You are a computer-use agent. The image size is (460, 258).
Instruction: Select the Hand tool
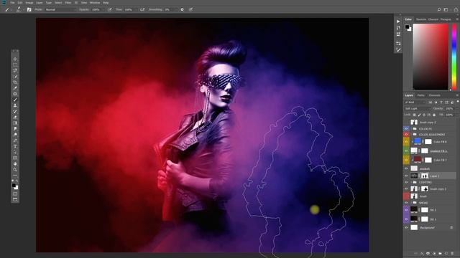15,164
